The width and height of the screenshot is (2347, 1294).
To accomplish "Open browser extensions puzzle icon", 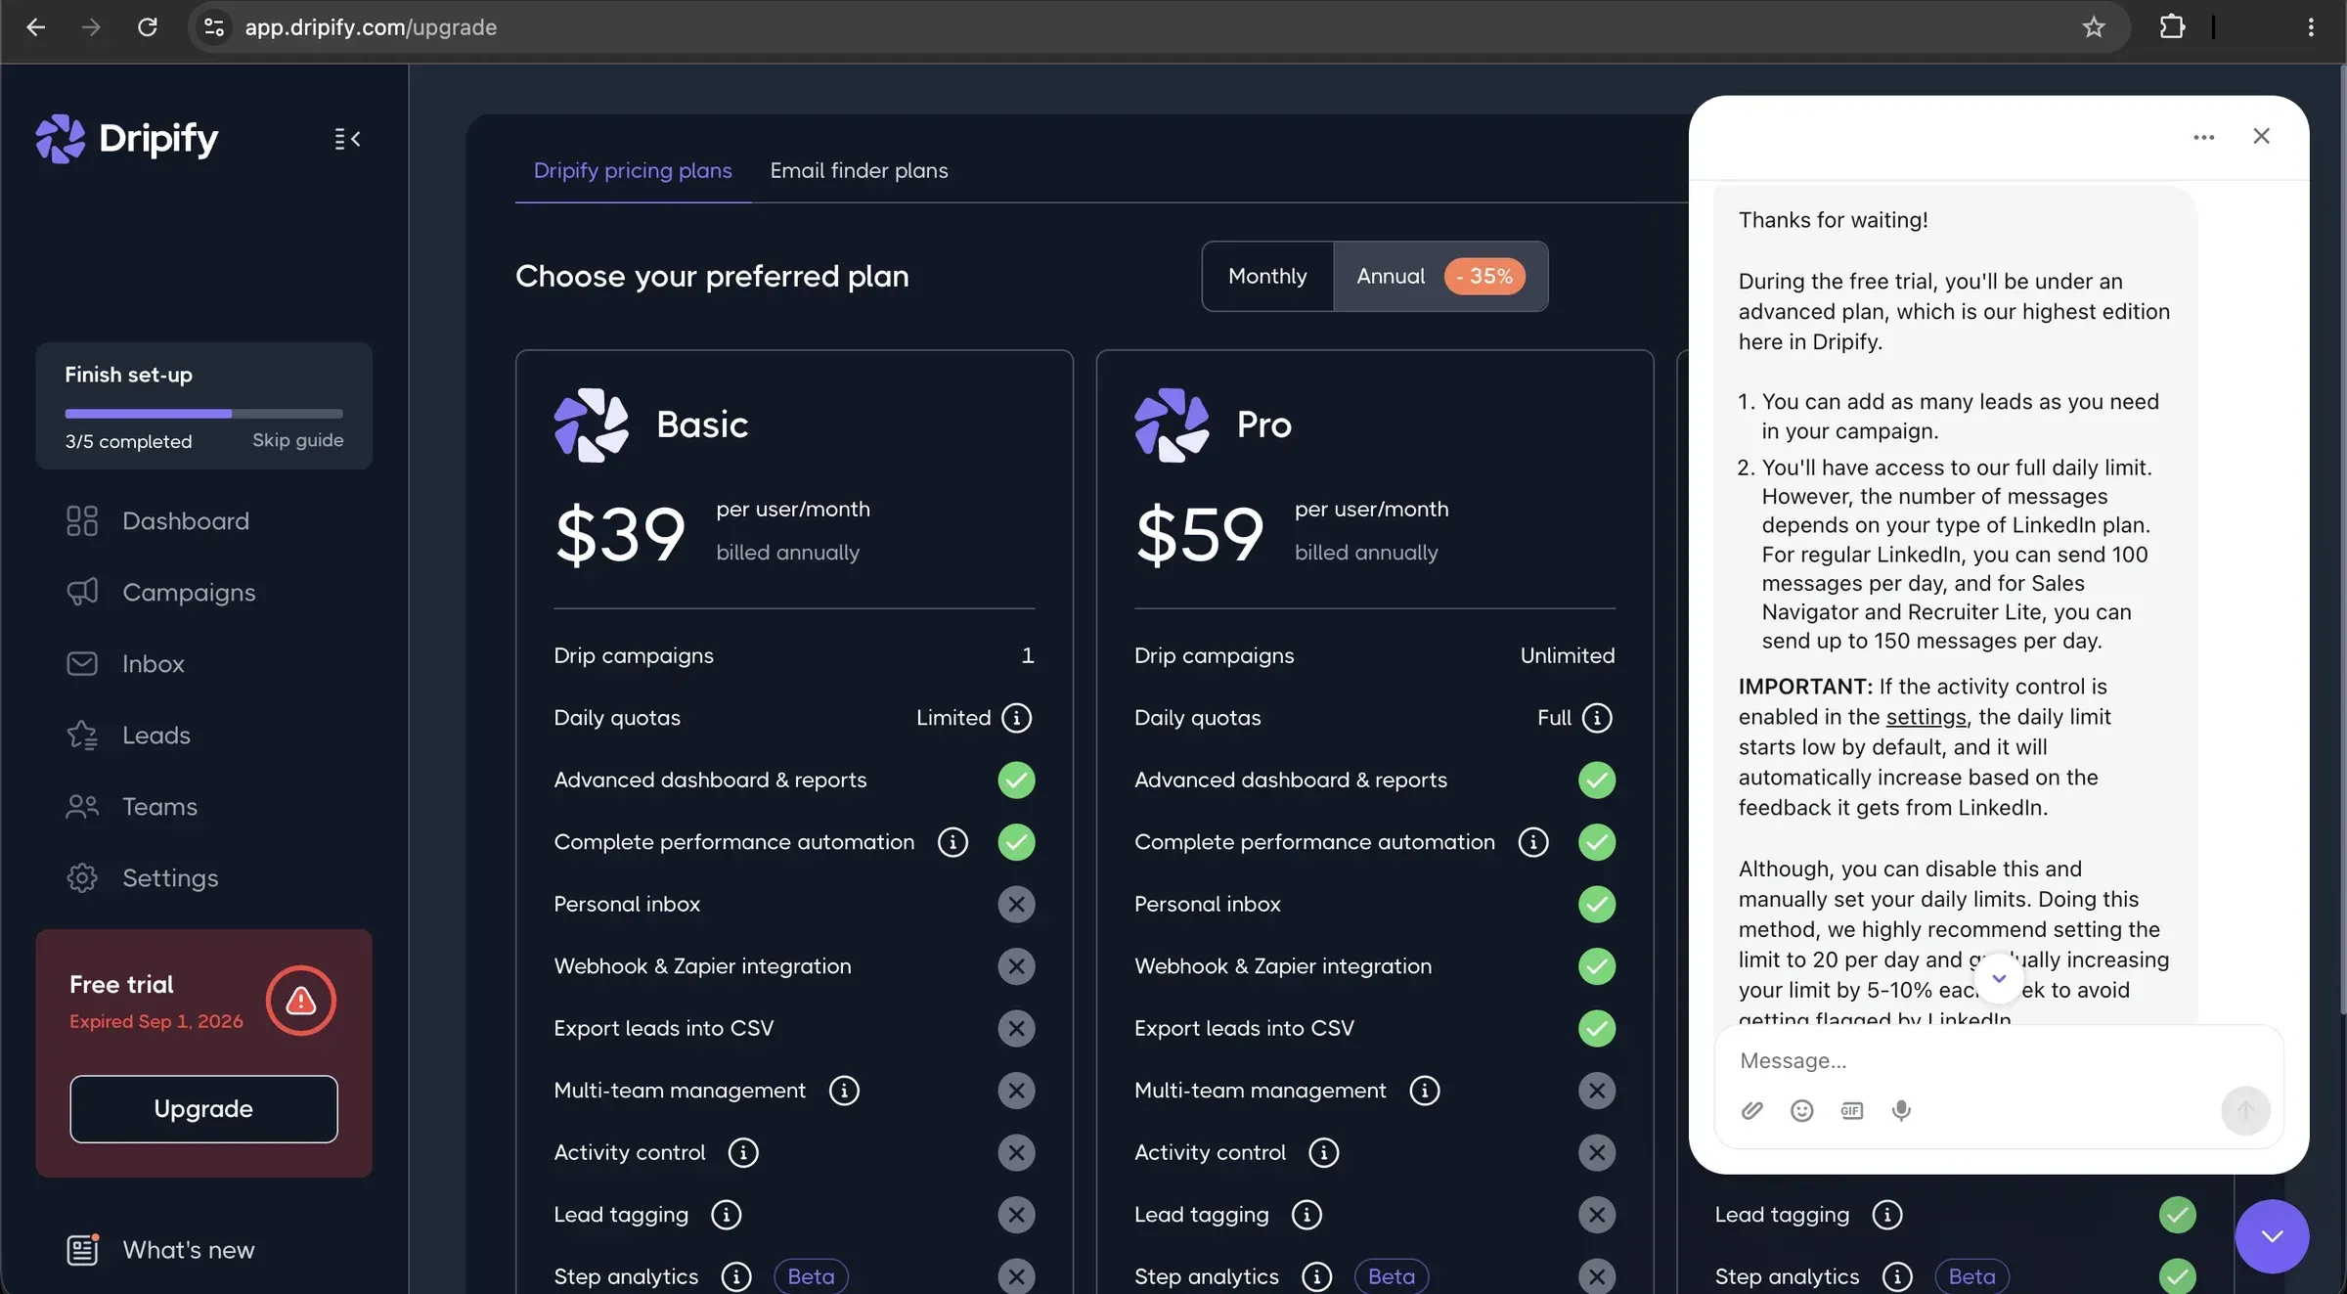I will point(2172,27).
